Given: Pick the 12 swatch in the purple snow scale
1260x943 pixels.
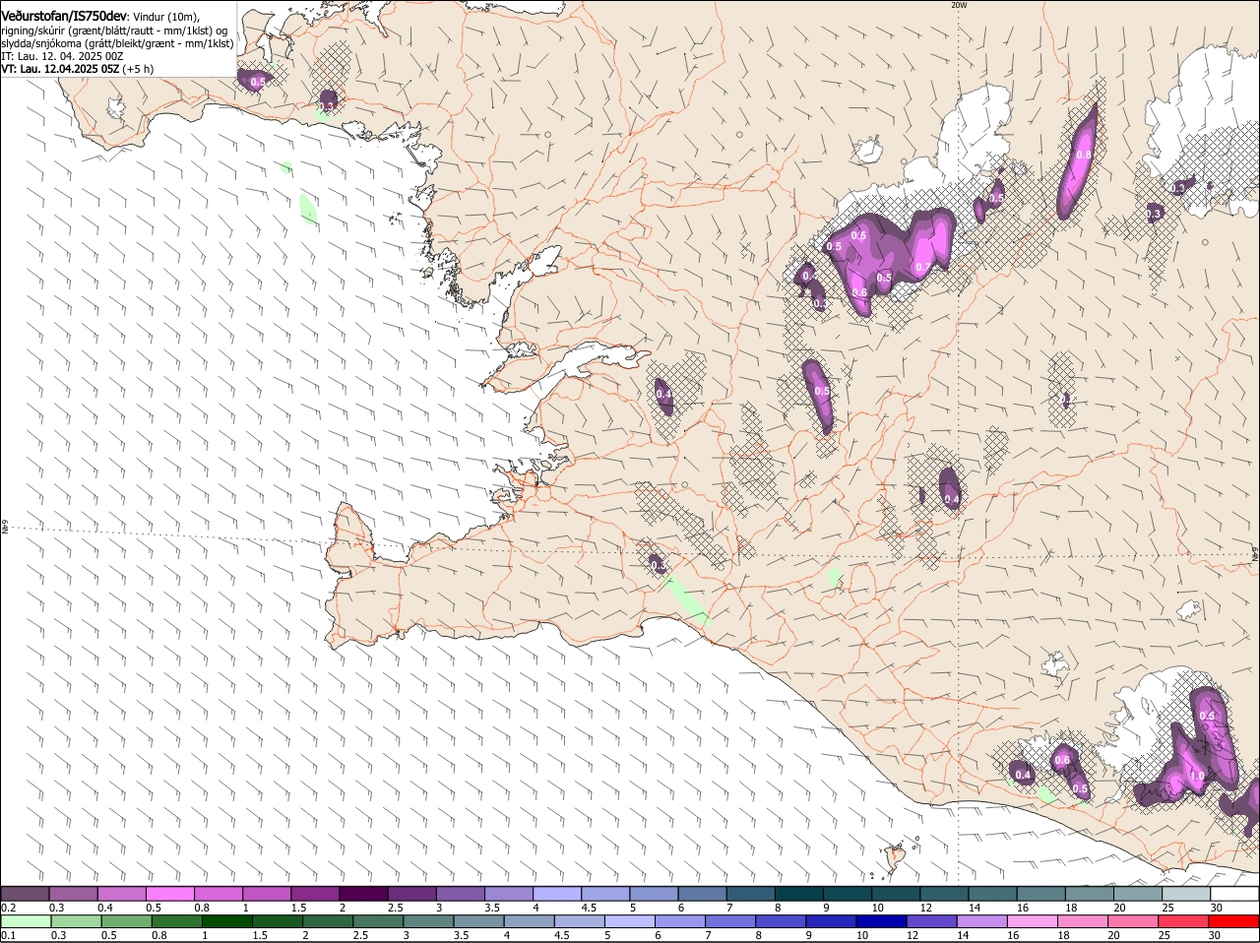Looking at the screenshot, I should click(x=945, y=894).
